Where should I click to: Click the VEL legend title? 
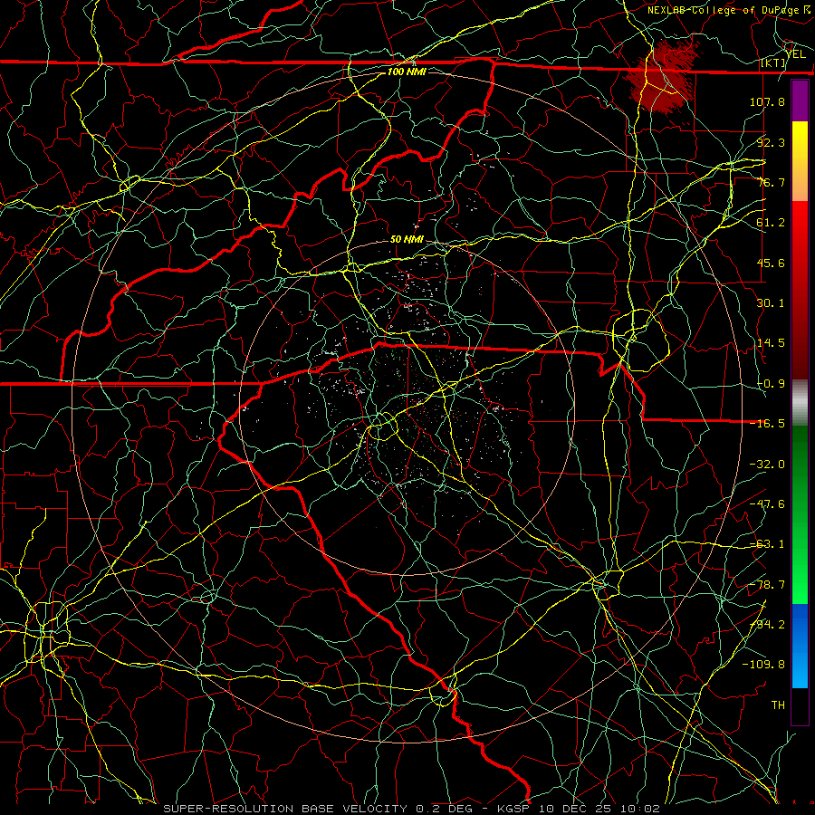click(x=796, y=53)
